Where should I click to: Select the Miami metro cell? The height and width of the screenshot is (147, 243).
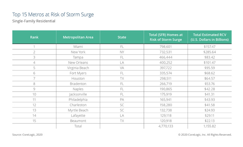point(78,47)
